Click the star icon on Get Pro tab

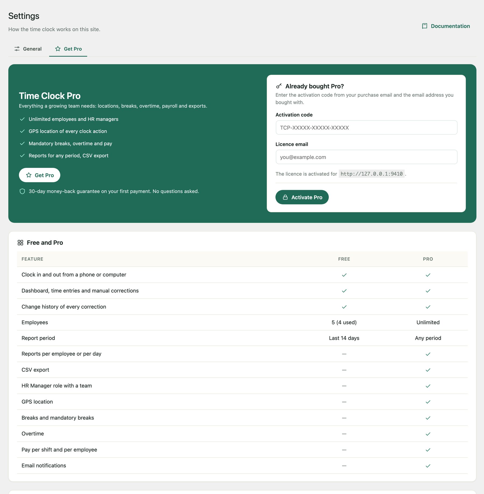point(58,49)
